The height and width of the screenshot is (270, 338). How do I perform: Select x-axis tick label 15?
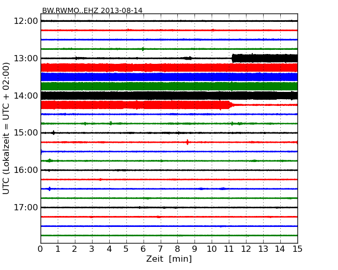(297, 249)
